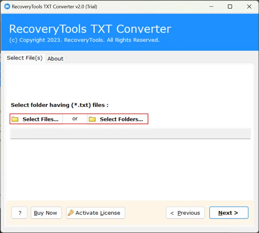Maximize the TXT Converter window
This screenshot has height=233, width=259.
coord(230,6)
